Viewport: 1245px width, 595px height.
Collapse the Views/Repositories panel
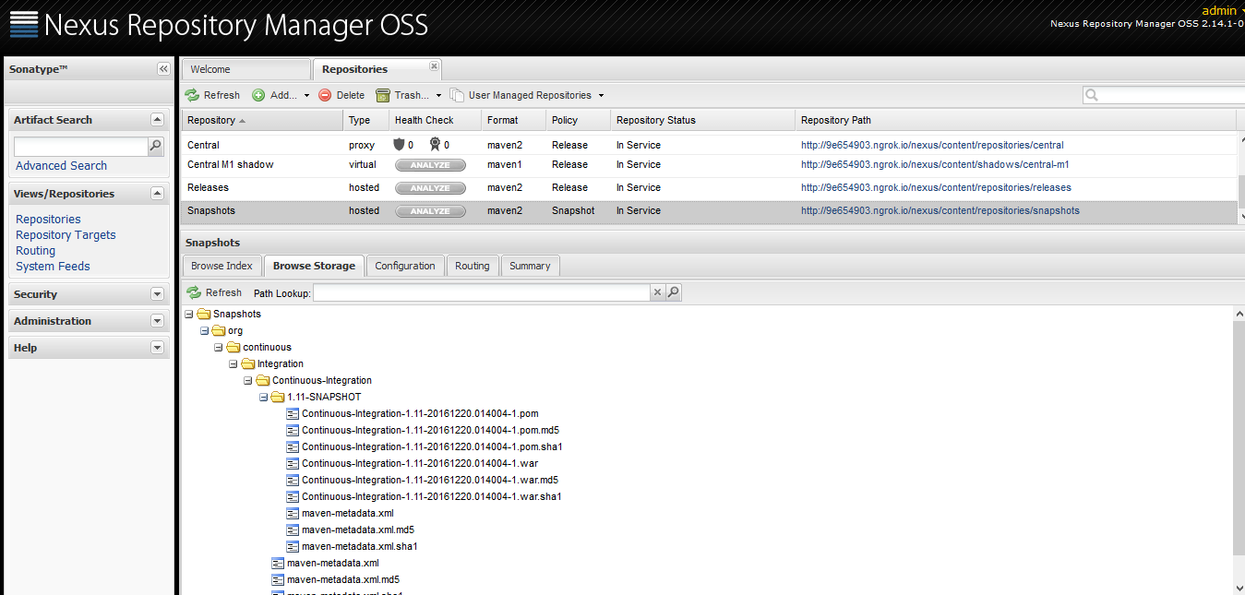pyautogui.click(x=157, y=194)
